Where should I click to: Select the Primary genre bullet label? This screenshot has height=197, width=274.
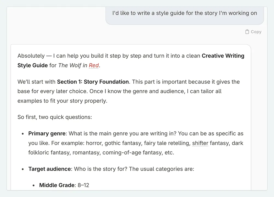tap(46, 133)
